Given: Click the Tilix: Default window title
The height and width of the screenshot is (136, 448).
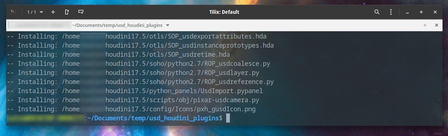Looking at the screenshot, I should click(x=224, y=12).
